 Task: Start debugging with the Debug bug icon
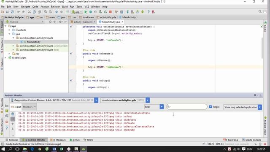coord(91,12)
